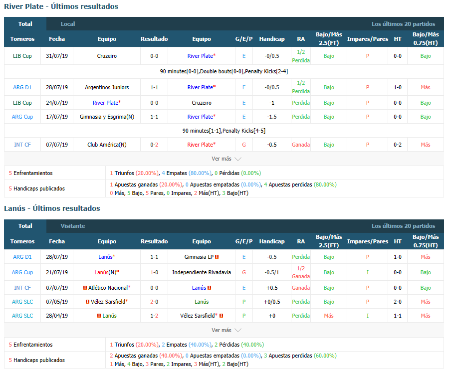Click home team River Plate, 24/07/19 row
This screenshot has width=450, height=371.
click(x=105, y=103)
